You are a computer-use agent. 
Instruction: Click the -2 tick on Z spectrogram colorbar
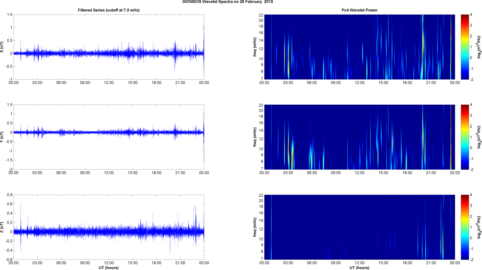click(471, 260)
